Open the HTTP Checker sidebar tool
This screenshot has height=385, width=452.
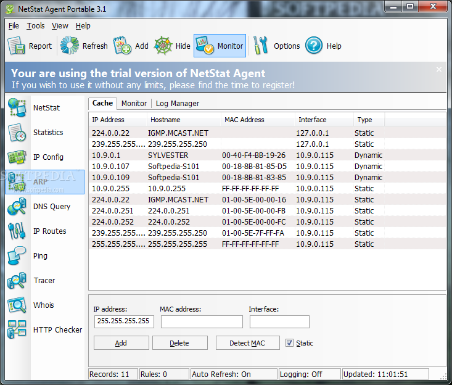(44, 330)
